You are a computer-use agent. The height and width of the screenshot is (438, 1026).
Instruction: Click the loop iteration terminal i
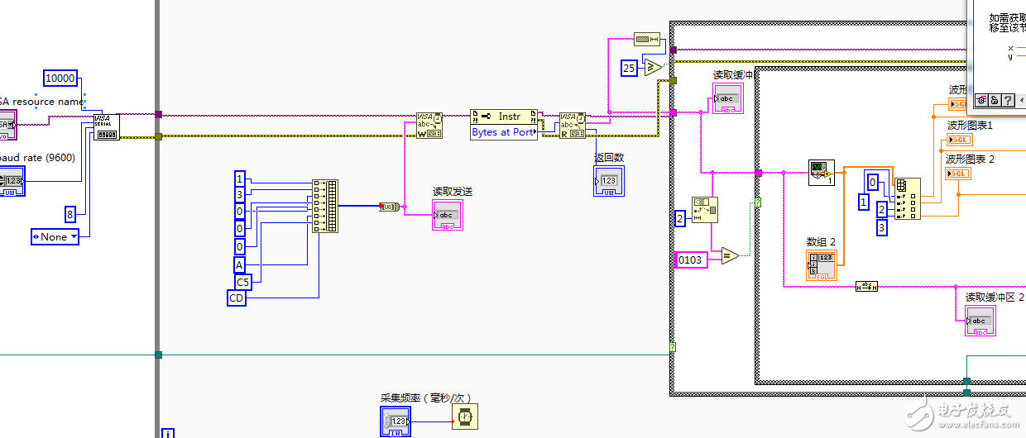169,433
